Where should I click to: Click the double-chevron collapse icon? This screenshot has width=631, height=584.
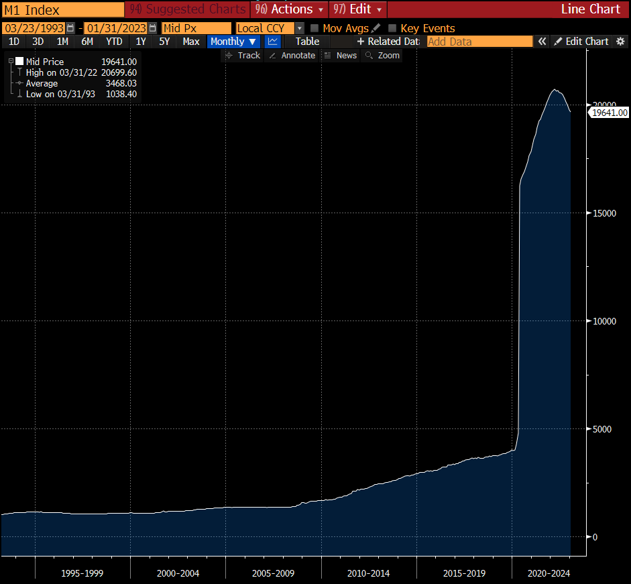pyautogui.click(x=542, y=42)
